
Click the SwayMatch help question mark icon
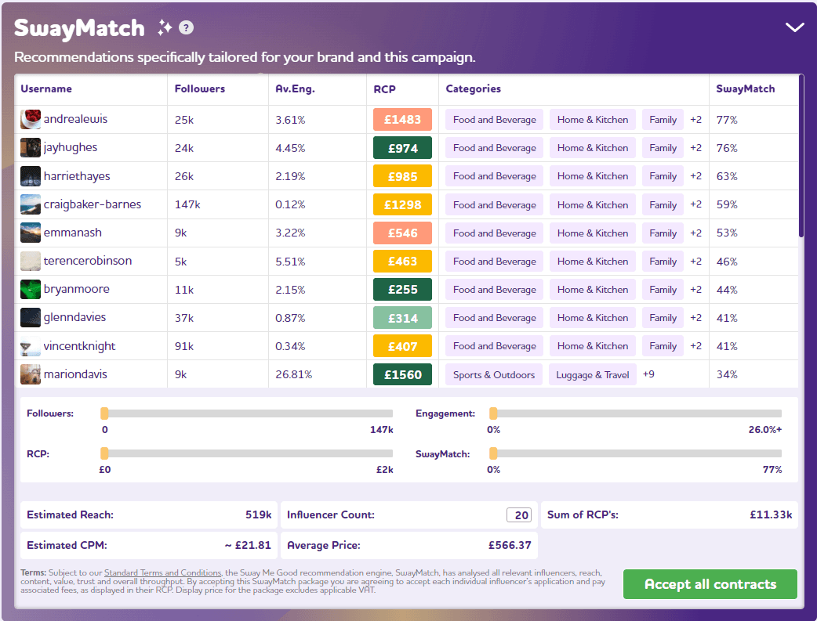(x=186, y=27)
